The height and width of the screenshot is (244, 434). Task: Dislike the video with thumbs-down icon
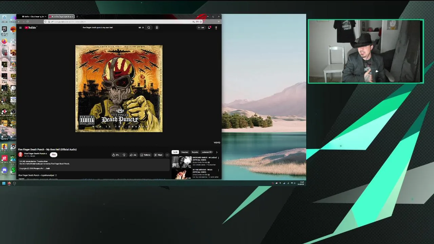[x=124, y=155]
